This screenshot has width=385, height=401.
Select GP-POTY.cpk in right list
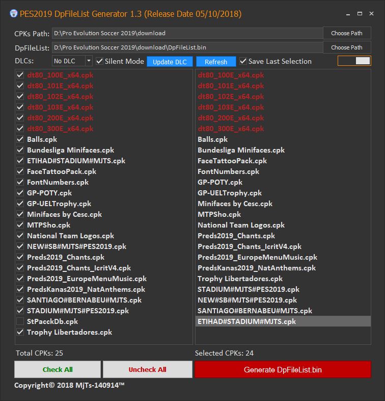(283, 182)
